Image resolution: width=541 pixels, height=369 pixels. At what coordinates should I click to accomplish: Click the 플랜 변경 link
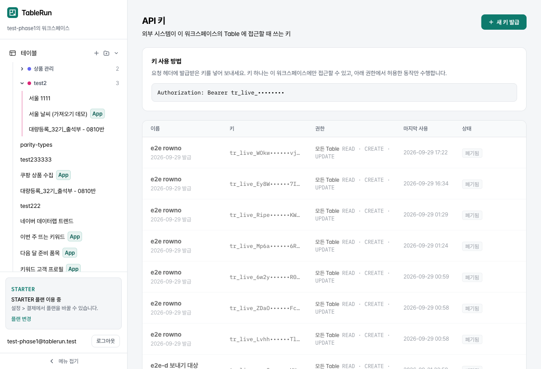pos(21,319)
